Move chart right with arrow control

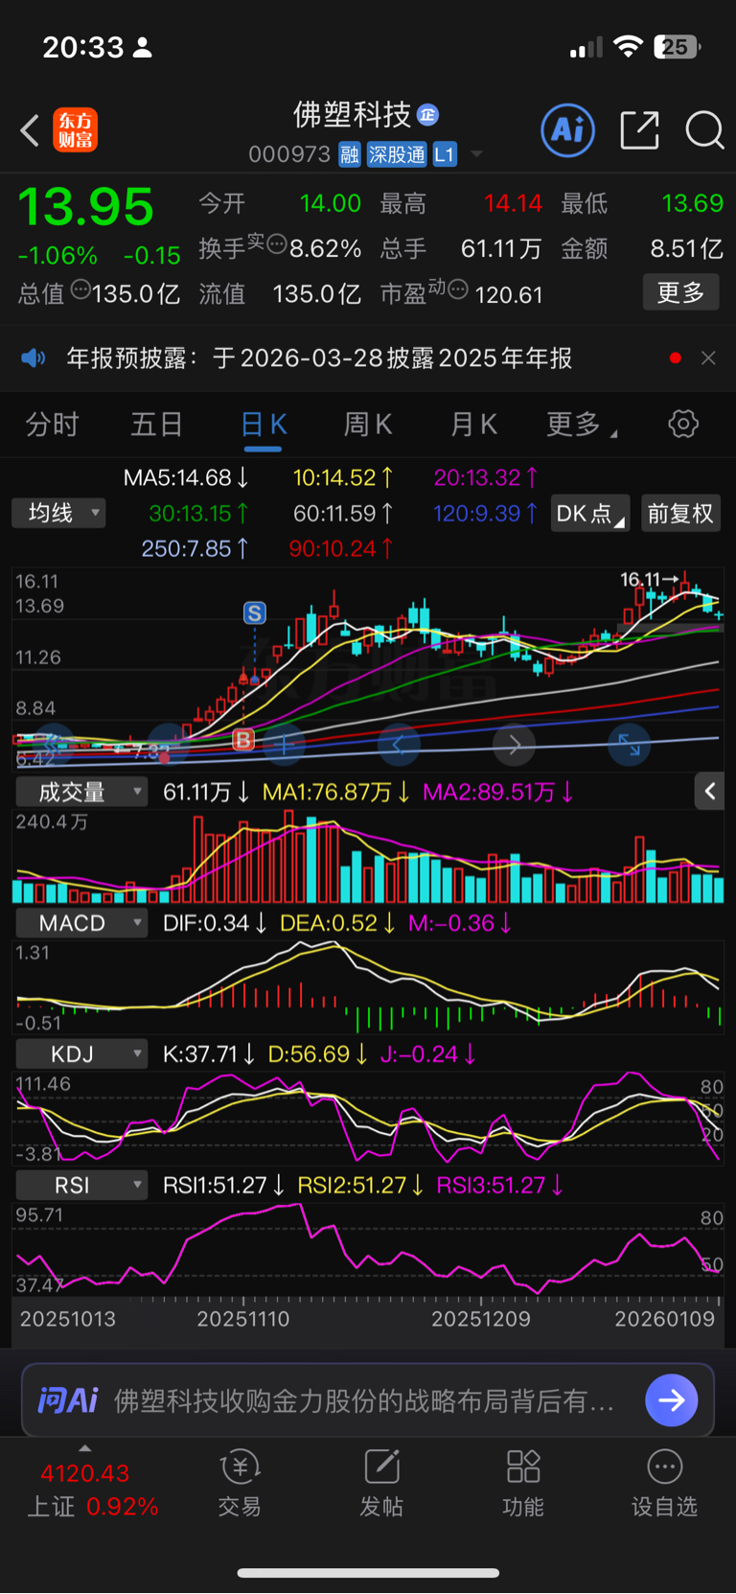point(515,744)
